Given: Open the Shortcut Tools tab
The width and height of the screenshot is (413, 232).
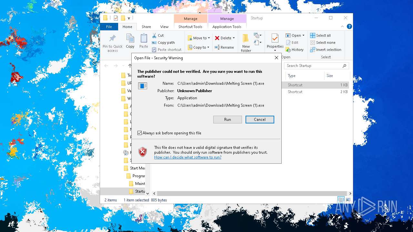Looking at the screenshot, I should [x=190, y=27].
